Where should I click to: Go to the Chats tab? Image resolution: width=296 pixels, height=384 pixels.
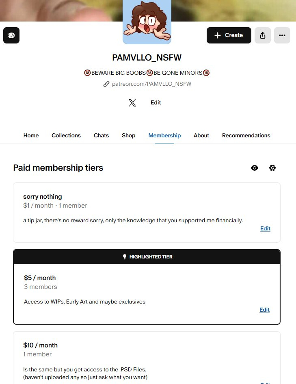click(101, 136)
